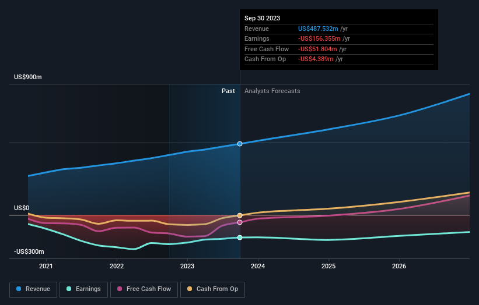Click the 2023 x-axis label

[187, 266]
